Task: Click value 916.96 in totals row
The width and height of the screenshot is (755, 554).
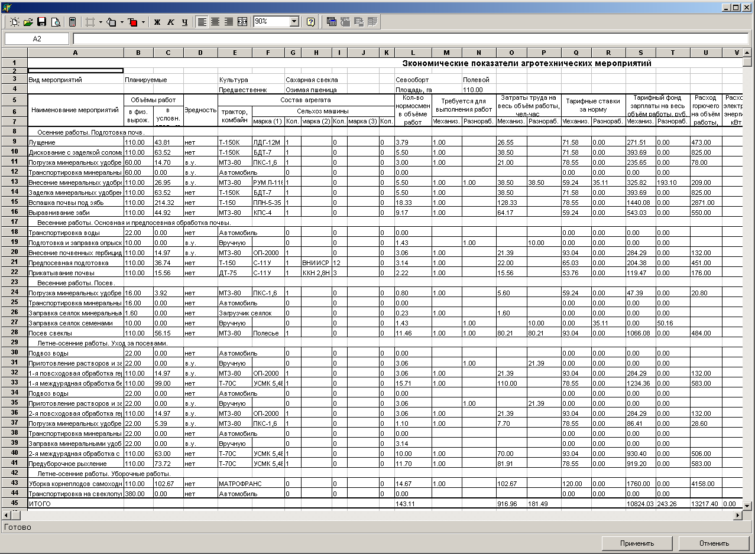Action: (511, 504)
